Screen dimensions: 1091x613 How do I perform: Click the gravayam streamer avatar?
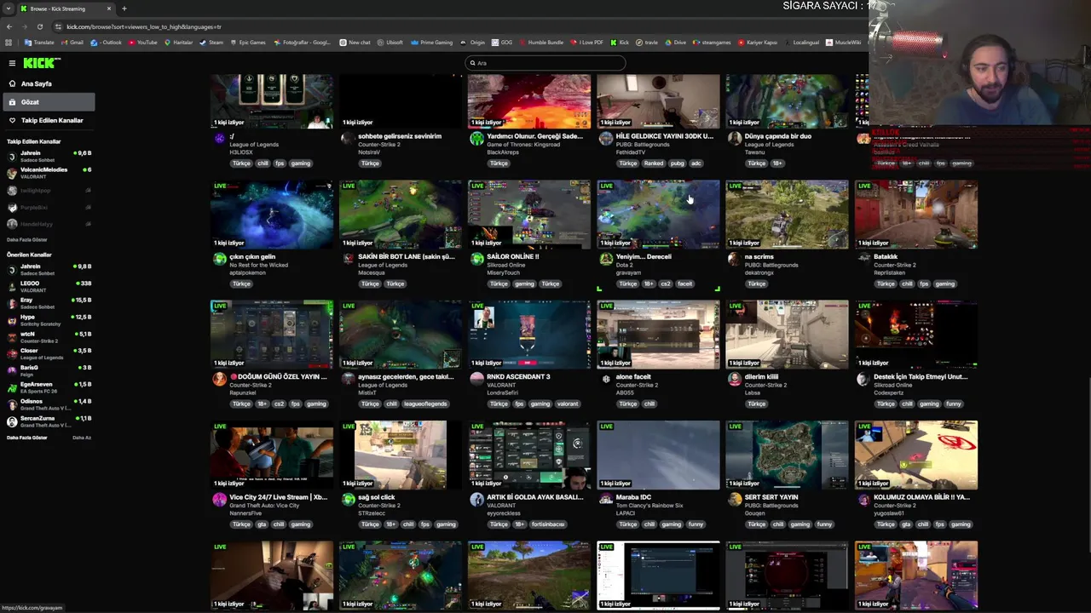pyautogui.click(x=606, y=259)
